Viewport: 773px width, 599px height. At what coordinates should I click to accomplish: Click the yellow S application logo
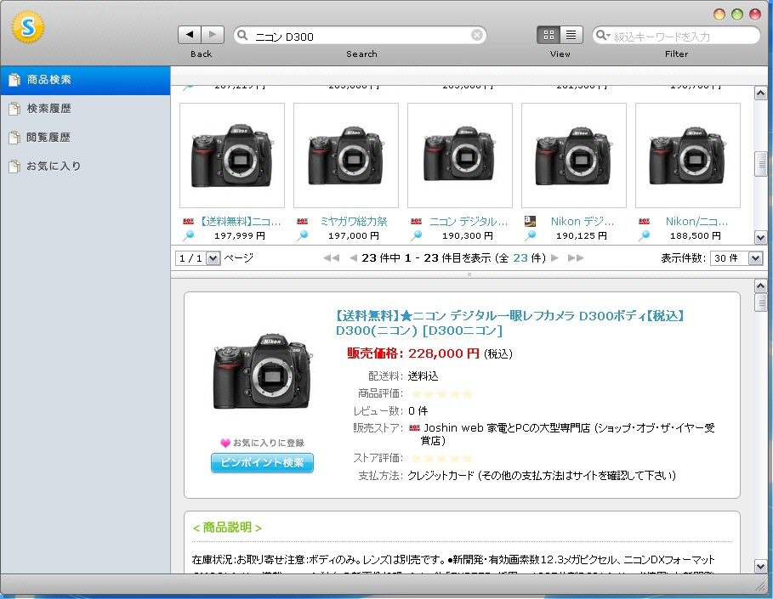(28, 26)
